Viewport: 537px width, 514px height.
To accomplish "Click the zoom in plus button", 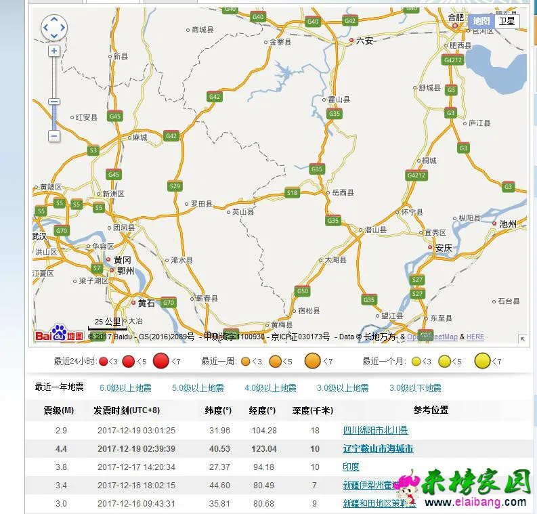I will (54, 51).
